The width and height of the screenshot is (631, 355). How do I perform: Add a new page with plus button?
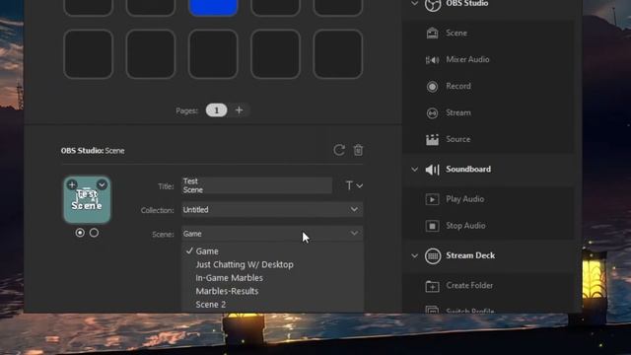(239, 109)
